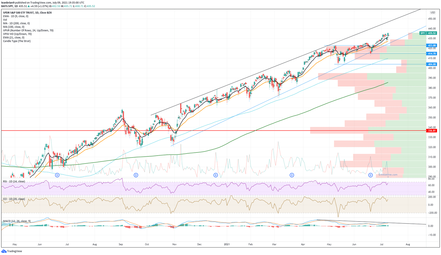The image size is (441, 255).
Task: Click the 2021 label on the time axis
Action: coord(227,244)
